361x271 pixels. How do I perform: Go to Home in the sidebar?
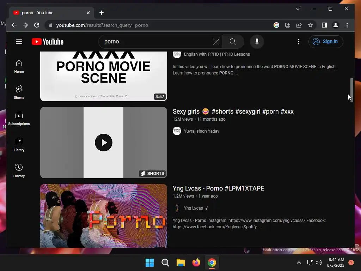pos(19,66)
